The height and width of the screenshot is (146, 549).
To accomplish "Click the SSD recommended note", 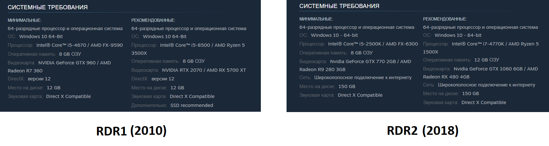I will (x=191, y=105).
